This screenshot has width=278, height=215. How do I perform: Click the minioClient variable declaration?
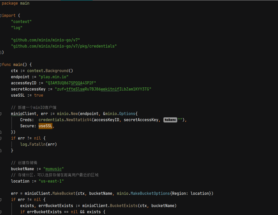[24, 114]
